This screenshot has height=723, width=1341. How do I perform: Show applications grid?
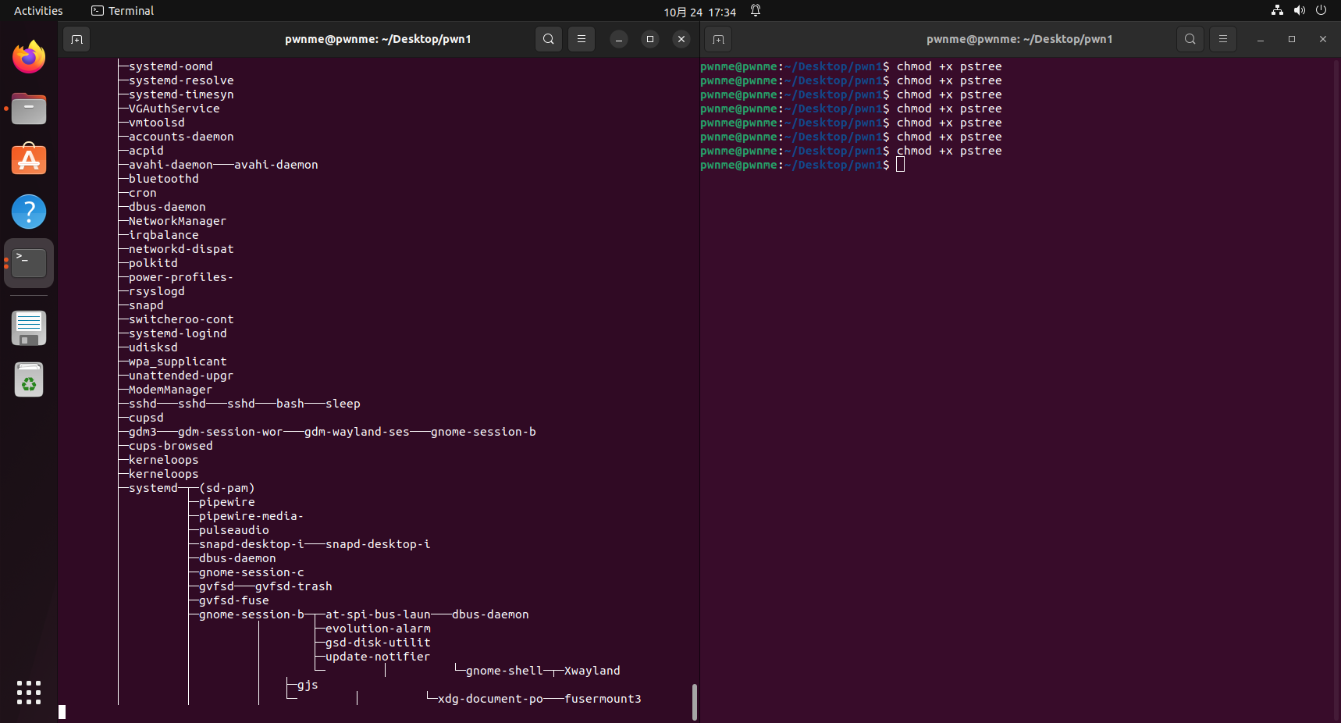click(29, 693)
